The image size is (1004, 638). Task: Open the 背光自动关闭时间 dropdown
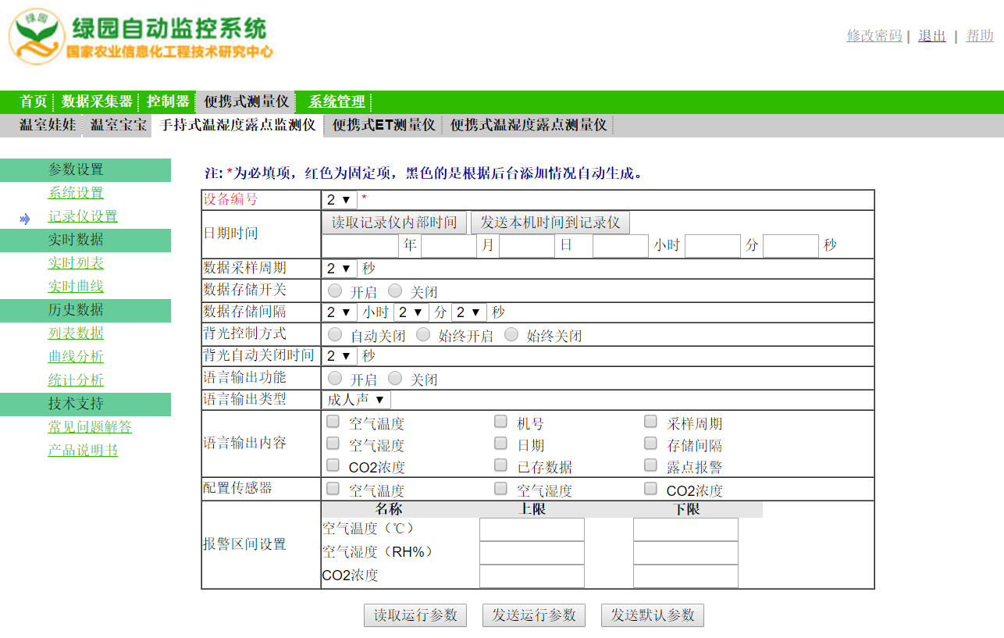339,356
